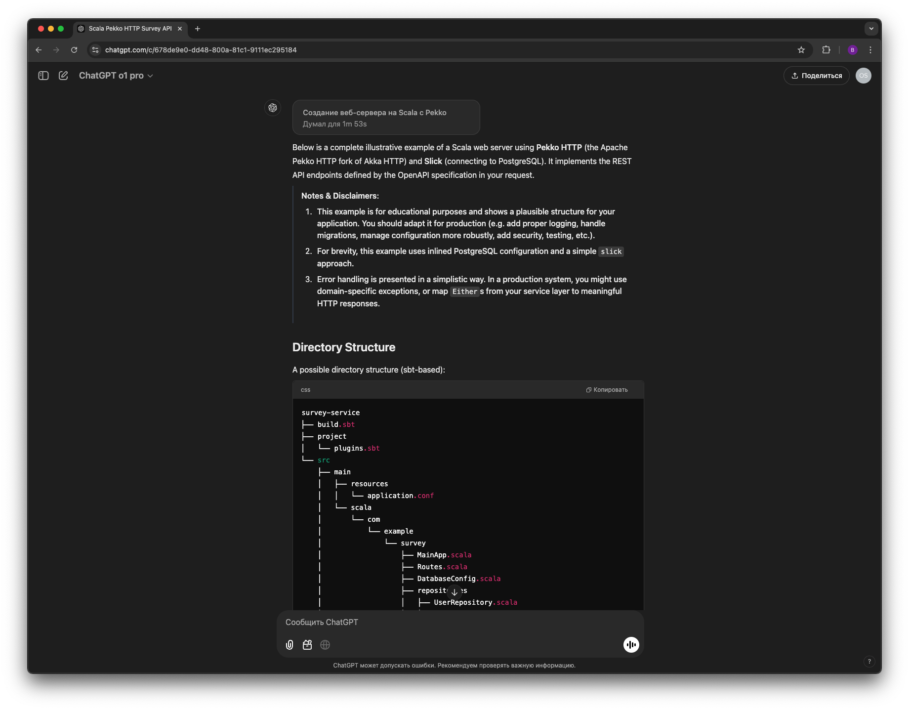Open the tab search dropdown arrow

871,29
